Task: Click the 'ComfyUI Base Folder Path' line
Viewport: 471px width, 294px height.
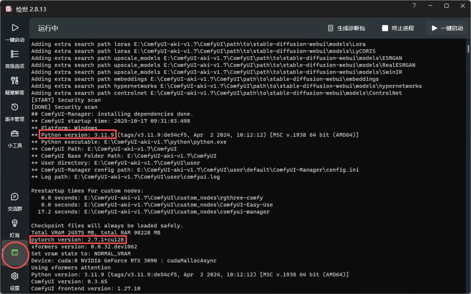Action: [x=124, y=156]
